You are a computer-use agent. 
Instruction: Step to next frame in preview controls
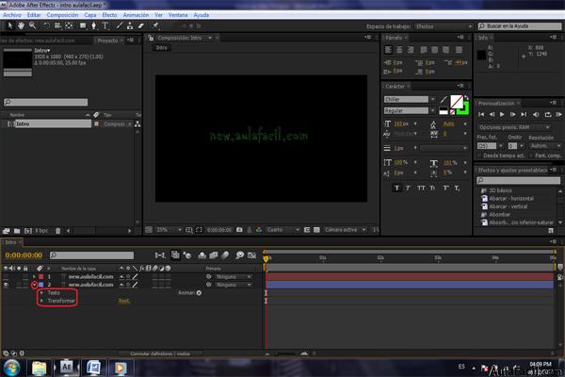click(513, 114)
